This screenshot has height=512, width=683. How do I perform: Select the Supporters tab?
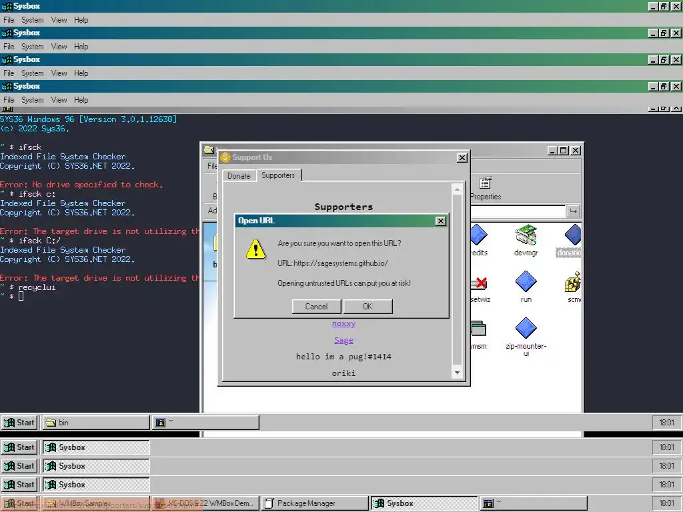tap(278, 175)
